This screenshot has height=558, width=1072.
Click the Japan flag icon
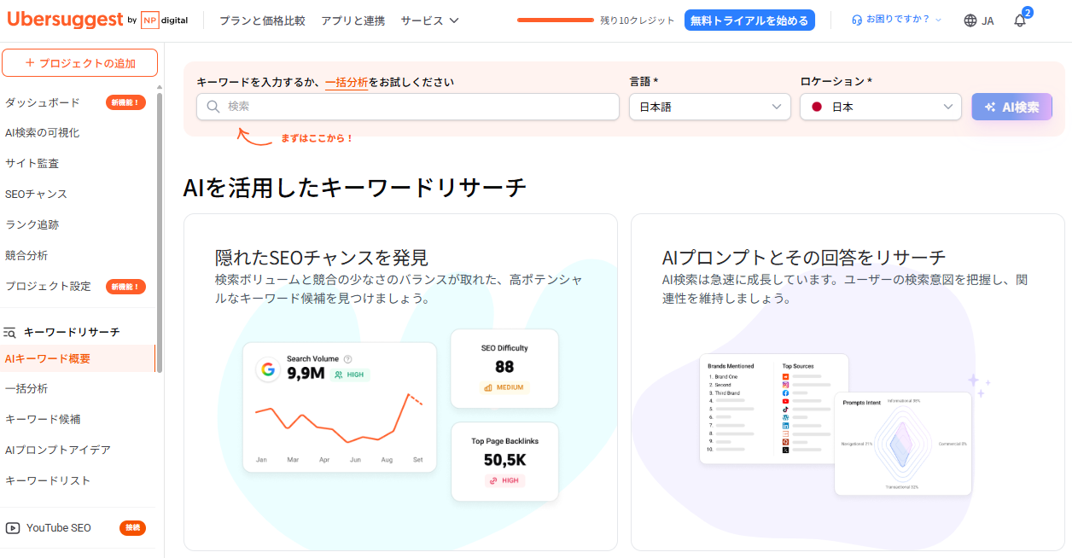[x=817, y=107]
